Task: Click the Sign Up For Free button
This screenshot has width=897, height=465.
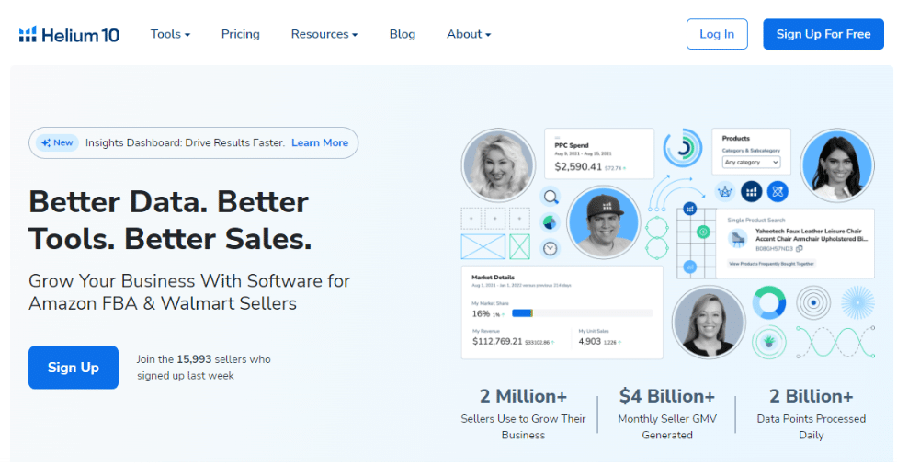Action: click(823, 34)
